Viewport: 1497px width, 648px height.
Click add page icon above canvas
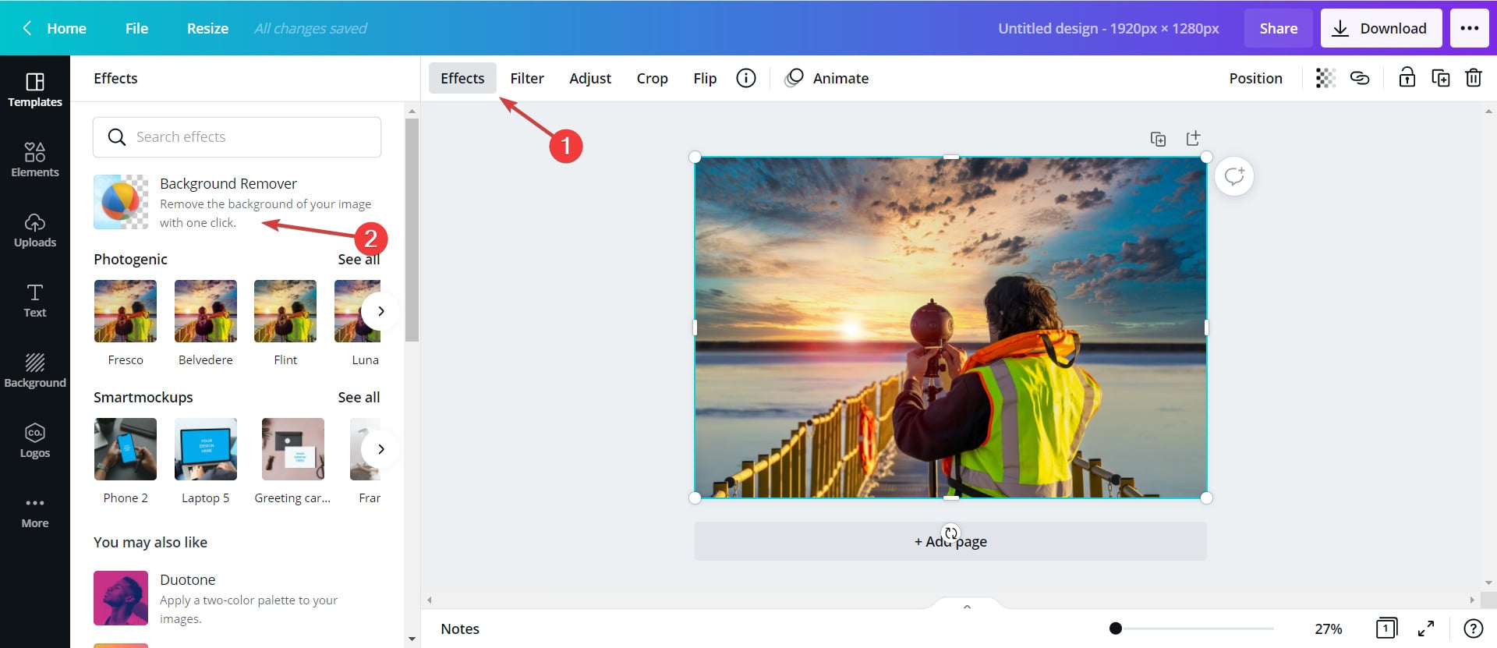[1193, 138]
